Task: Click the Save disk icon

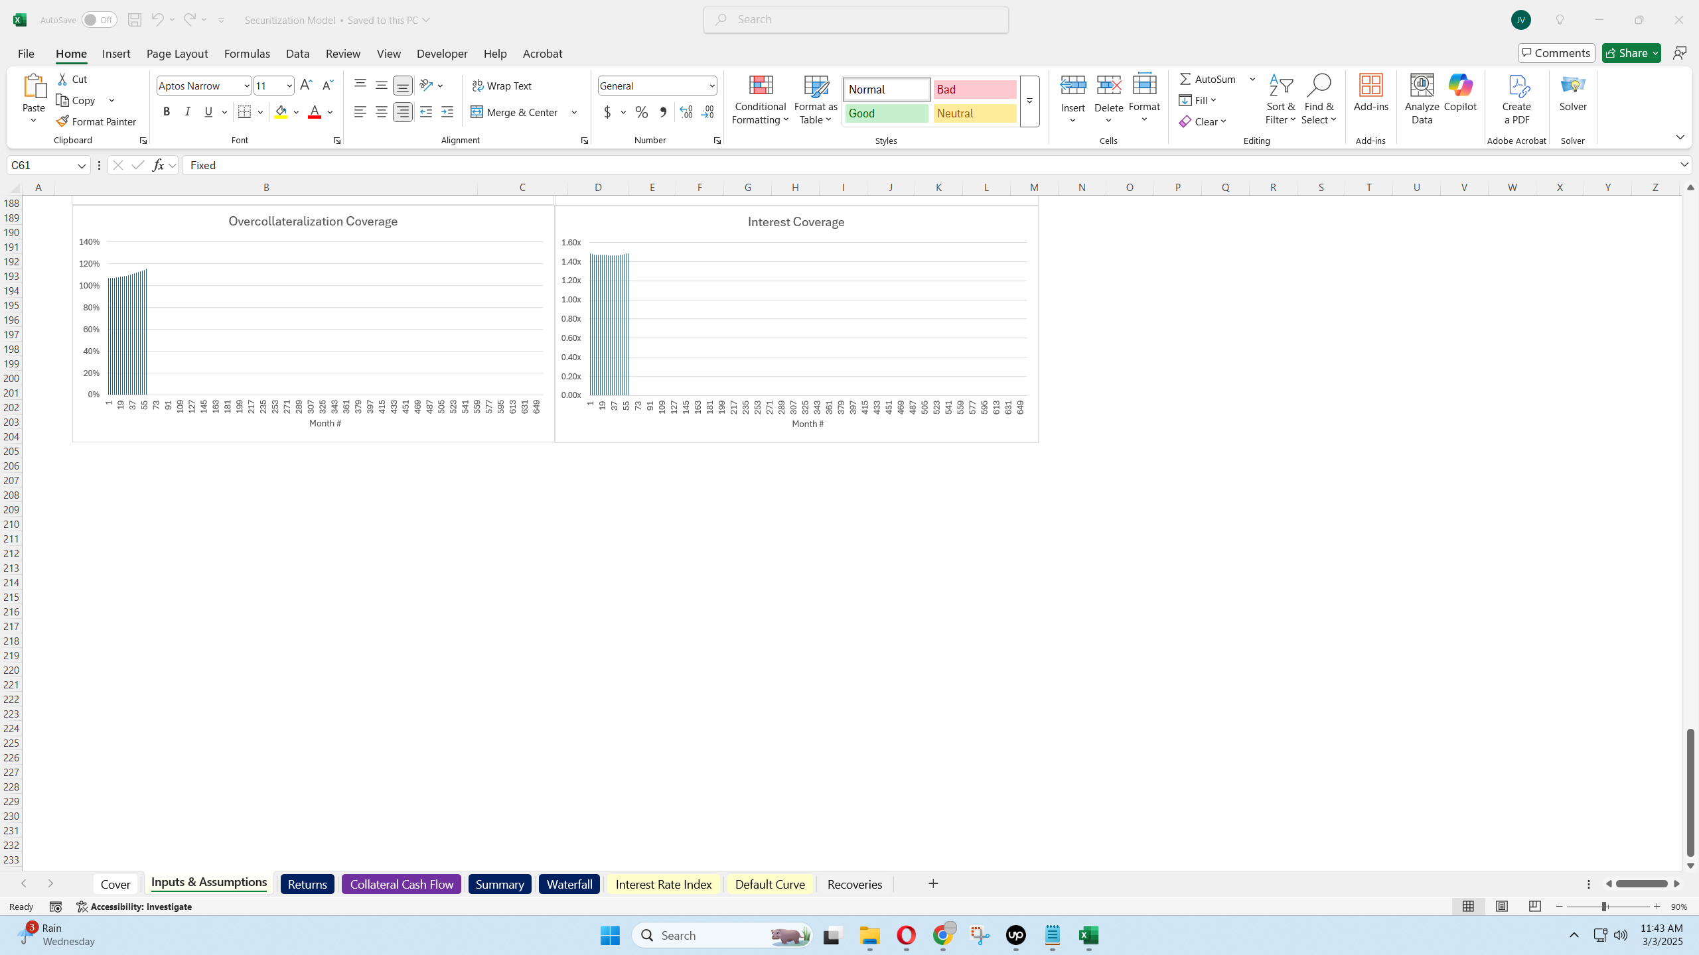Action: coord(134,20)
